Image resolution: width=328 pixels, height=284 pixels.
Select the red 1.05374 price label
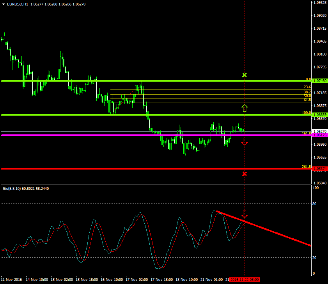[320, 169]
